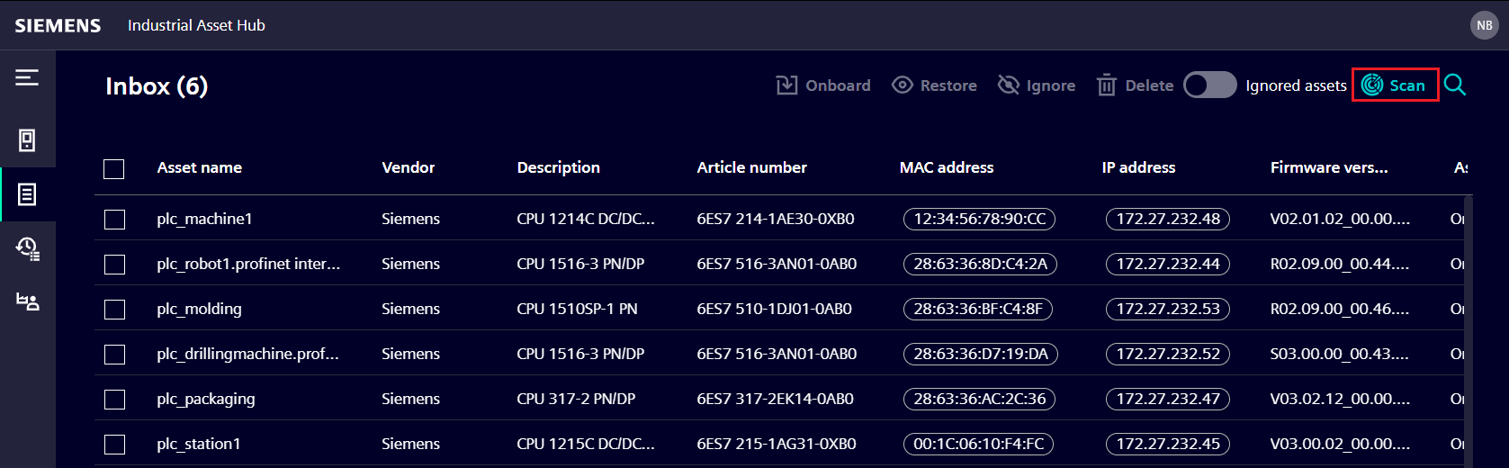Open the plc_station1 asset entry

(199, 444)
